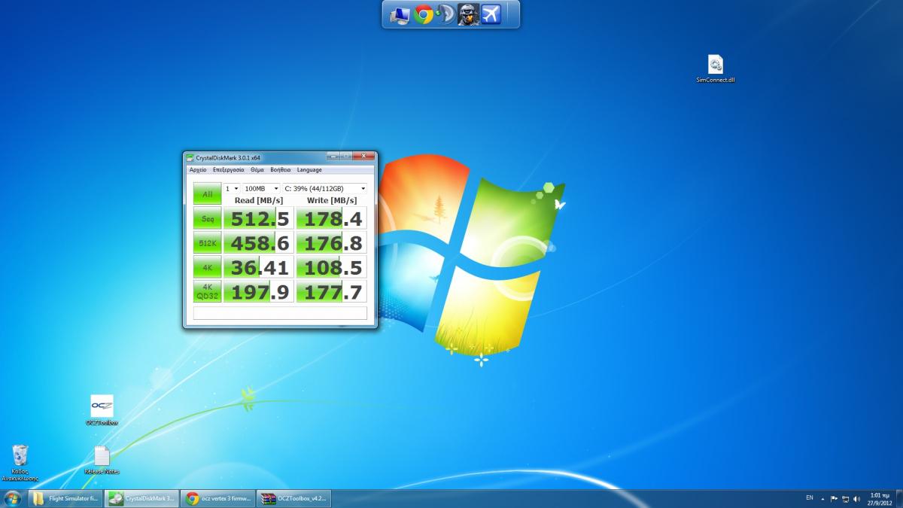Switch to CrystalDiskMark taskbar item
Image resolution: width=903 pixels, height=508 pixels.
(142, 499)
